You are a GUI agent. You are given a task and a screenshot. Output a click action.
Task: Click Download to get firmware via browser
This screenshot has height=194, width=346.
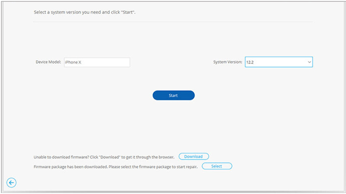click(194, 156)
